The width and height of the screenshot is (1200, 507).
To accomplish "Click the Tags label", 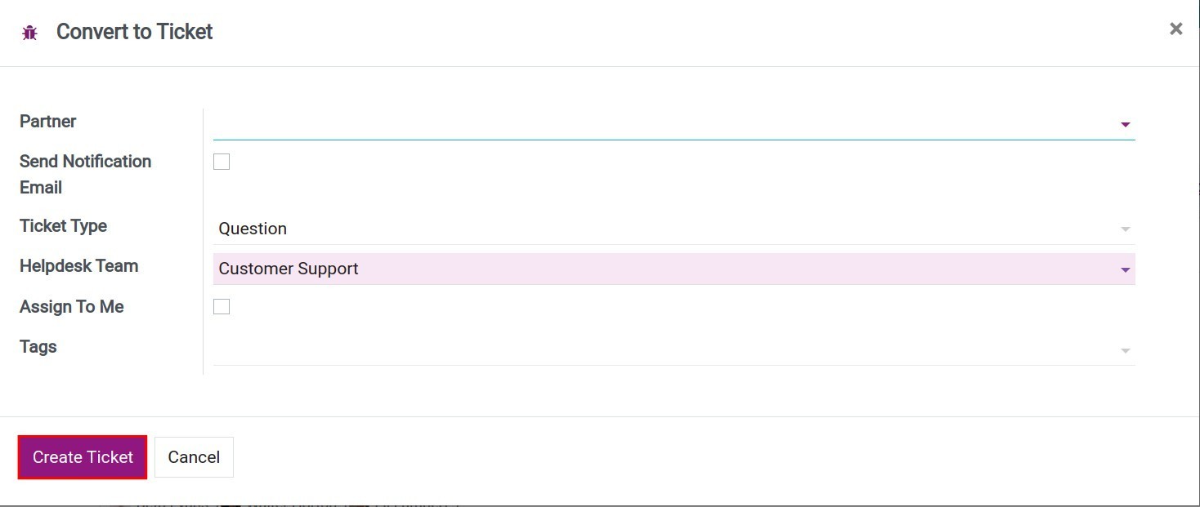I will [x=38, y=346].
